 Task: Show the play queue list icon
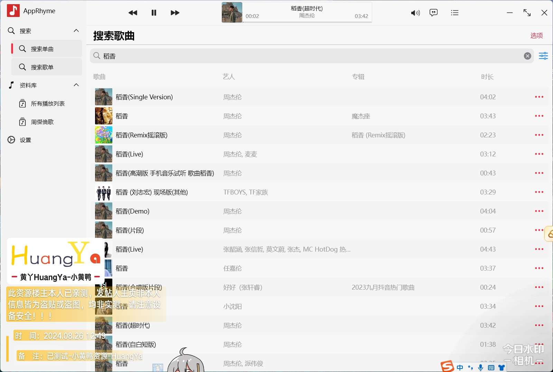pos(455,13)
